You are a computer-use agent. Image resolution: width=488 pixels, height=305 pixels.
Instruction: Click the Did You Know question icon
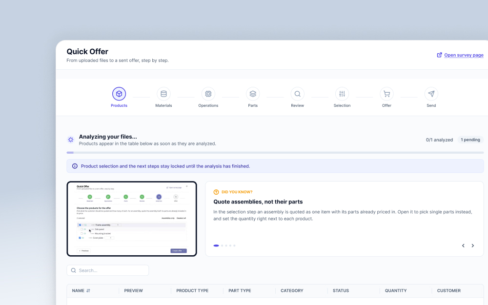coord(216,192)
